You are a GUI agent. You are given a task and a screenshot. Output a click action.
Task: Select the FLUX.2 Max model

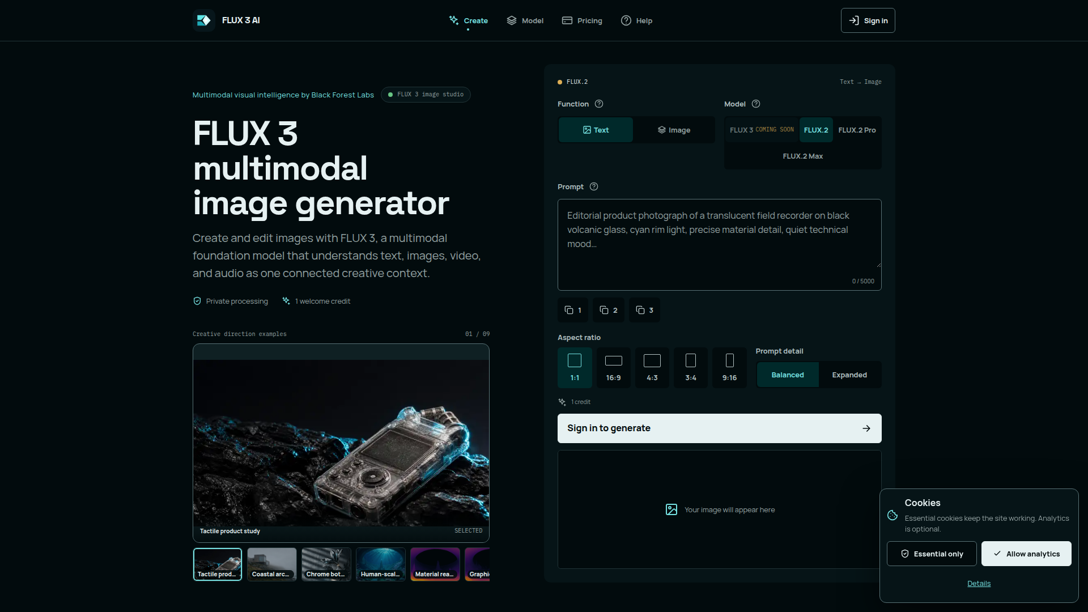(803, 156)
